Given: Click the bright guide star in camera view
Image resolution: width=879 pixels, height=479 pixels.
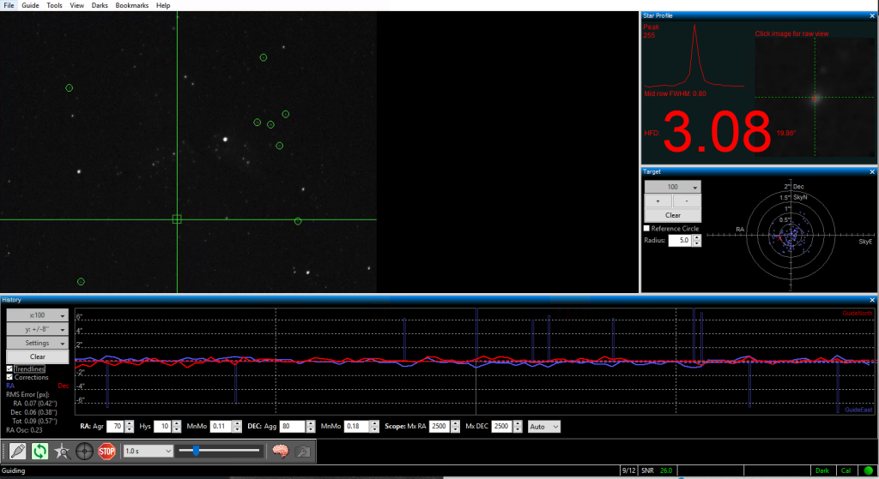Looking at the screenshot, I should pos(226,139).
